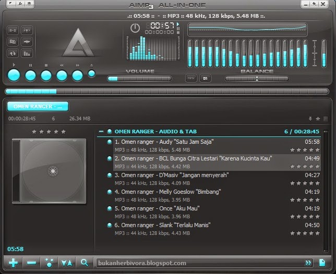The width and height of the screenshot is (336, 274).
Task: Click the double-arrow search go button
Action: (308, 263)
